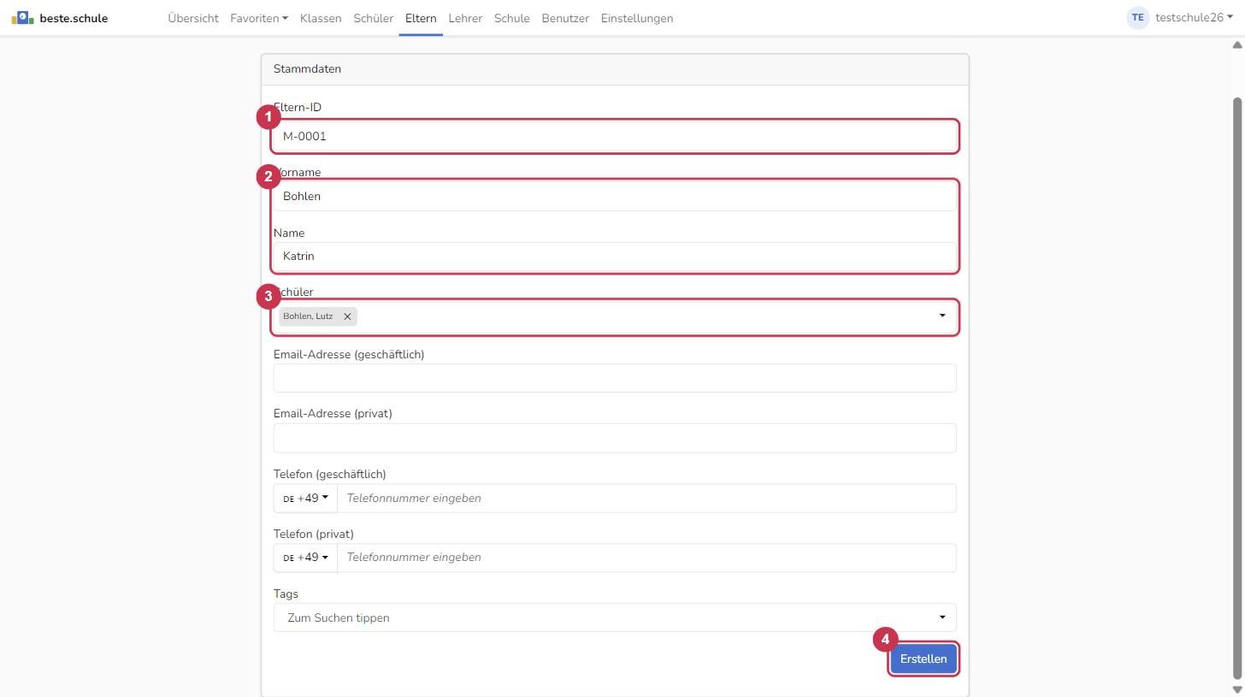
Task: Go to the Übersicht page
Action: click(193, 18)
